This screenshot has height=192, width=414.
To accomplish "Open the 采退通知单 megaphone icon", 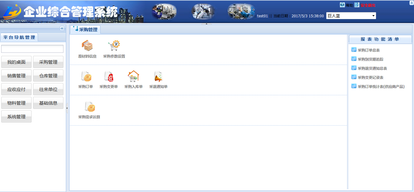I will pos(158,76).
